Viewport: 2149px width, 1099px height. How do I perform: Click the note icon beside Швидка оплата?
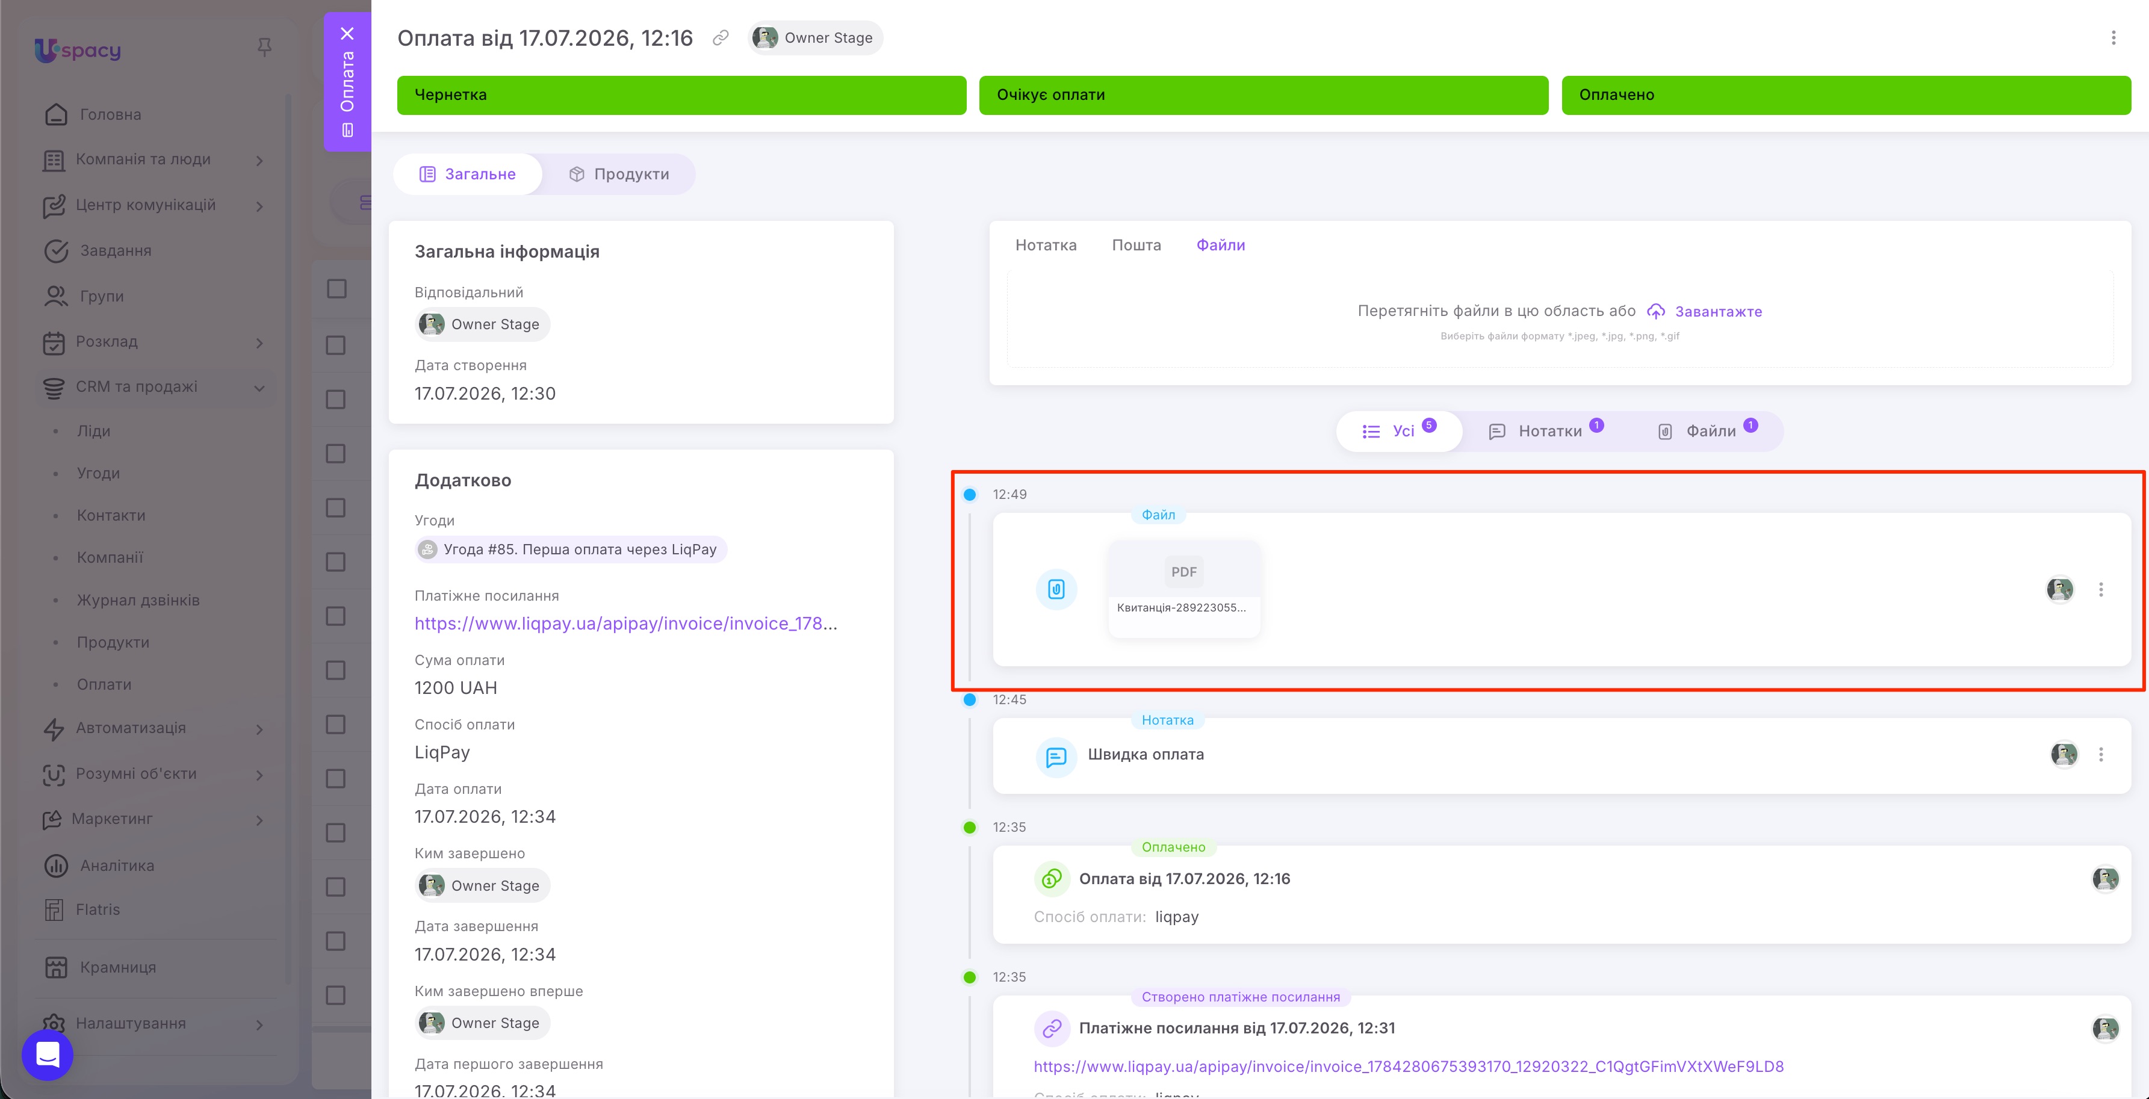[1056, 757]
